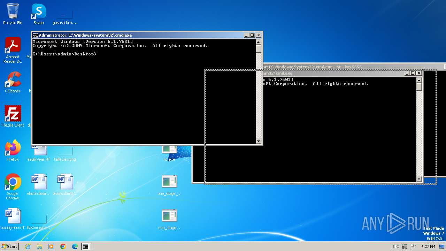
Task: Open volume control in system tray
Action: [396, 246]
